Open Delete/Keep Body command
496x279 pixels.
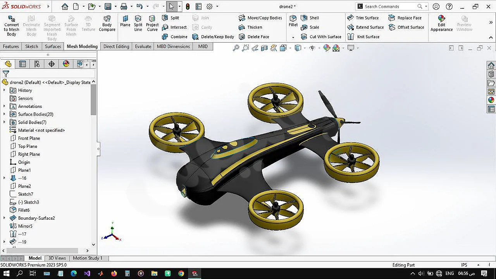pos(213,37)
